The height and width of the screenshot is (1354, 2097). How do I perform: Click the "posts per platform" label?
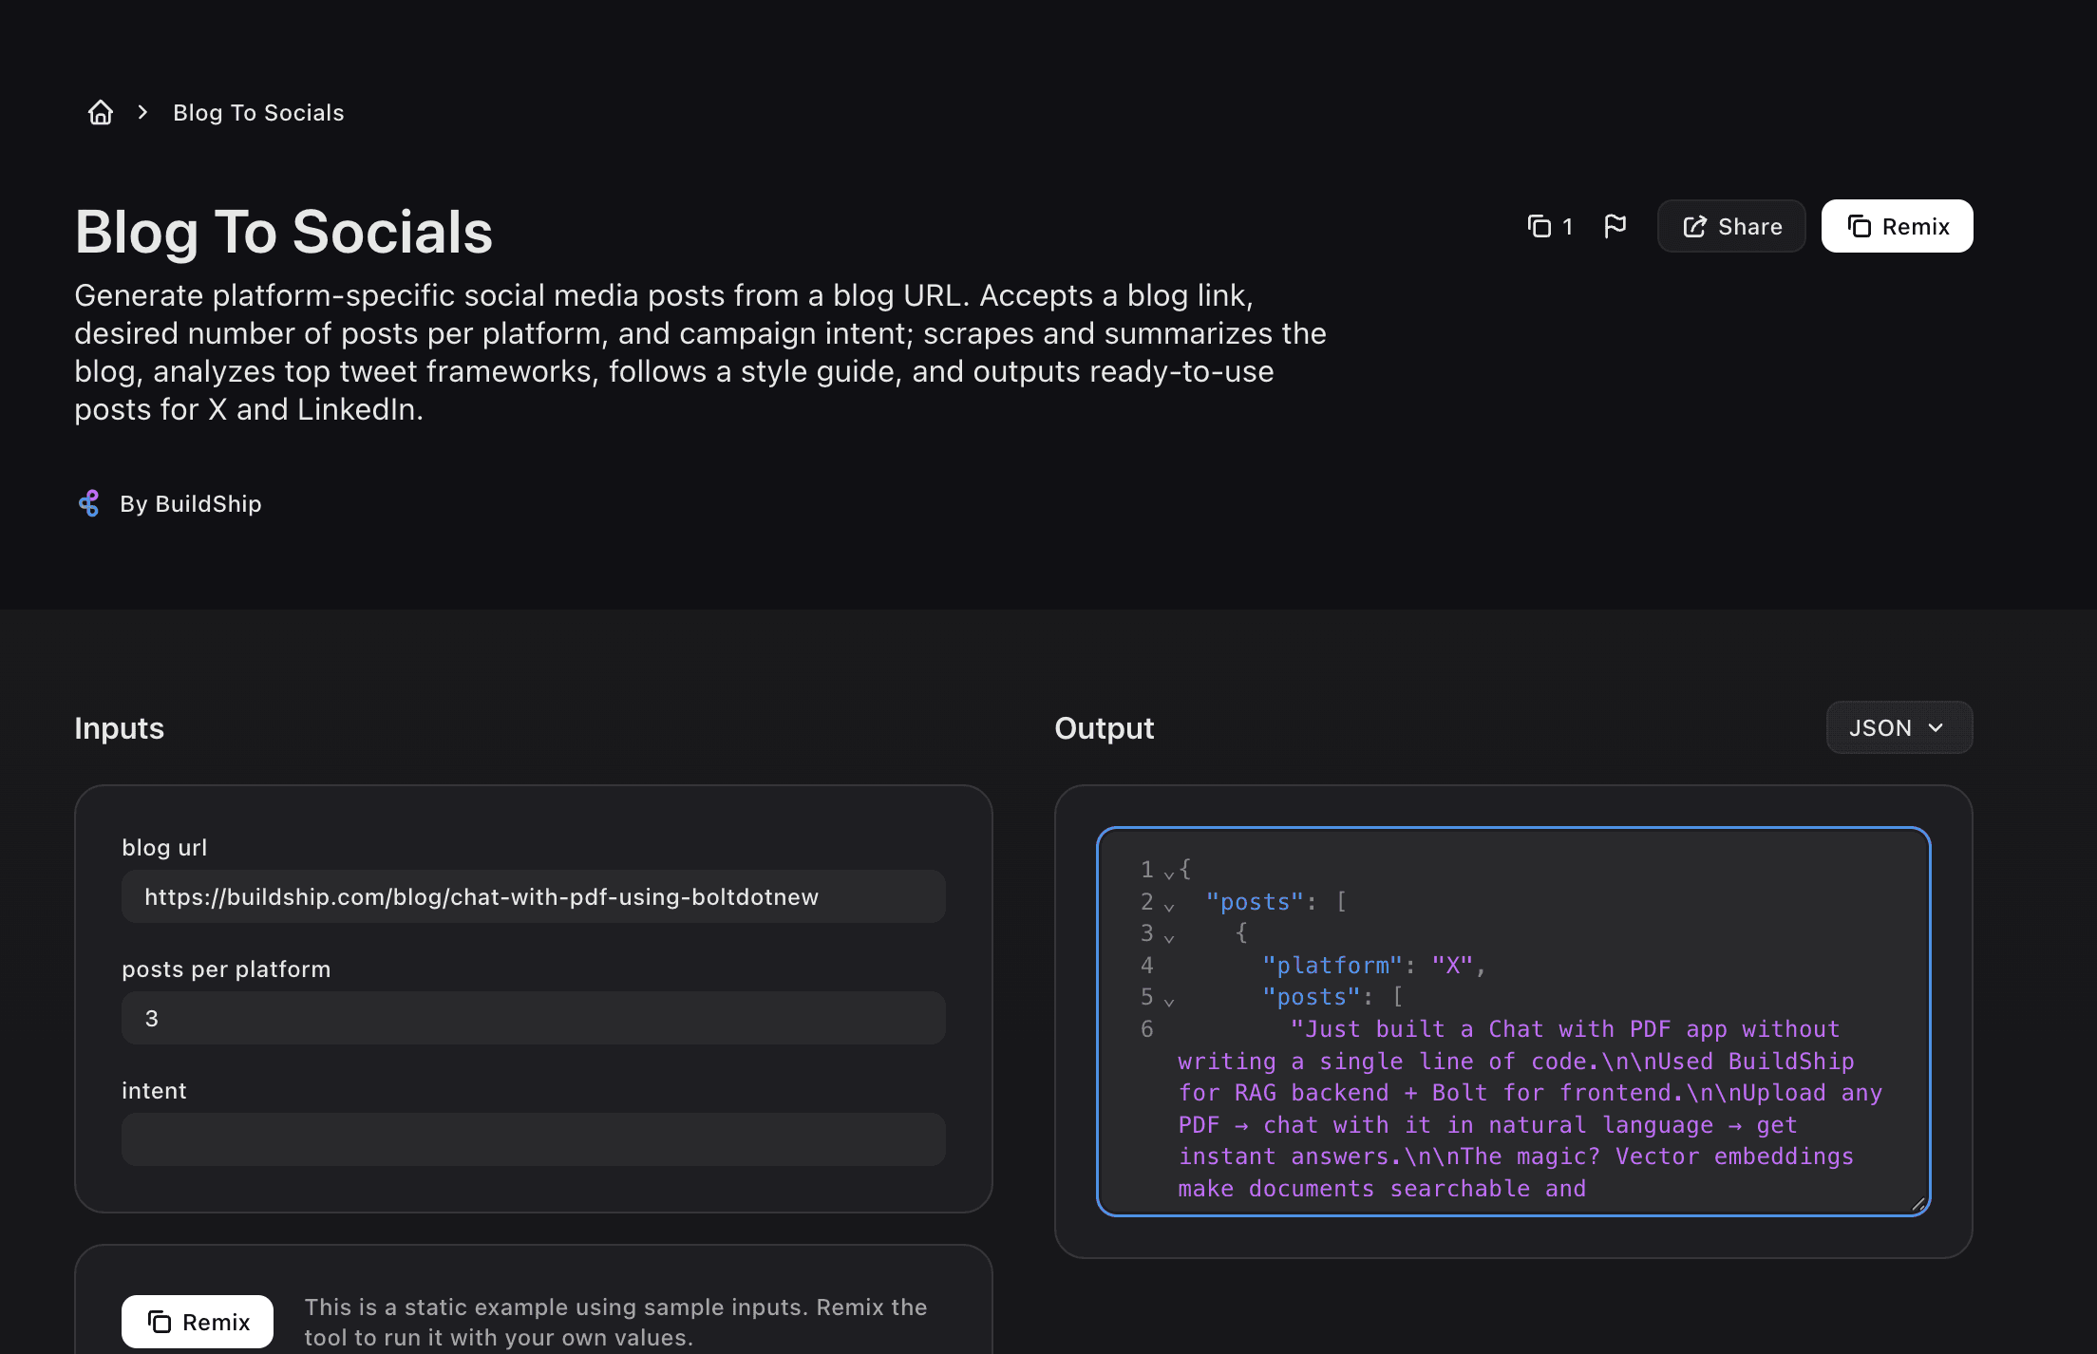tap(226, 968)
